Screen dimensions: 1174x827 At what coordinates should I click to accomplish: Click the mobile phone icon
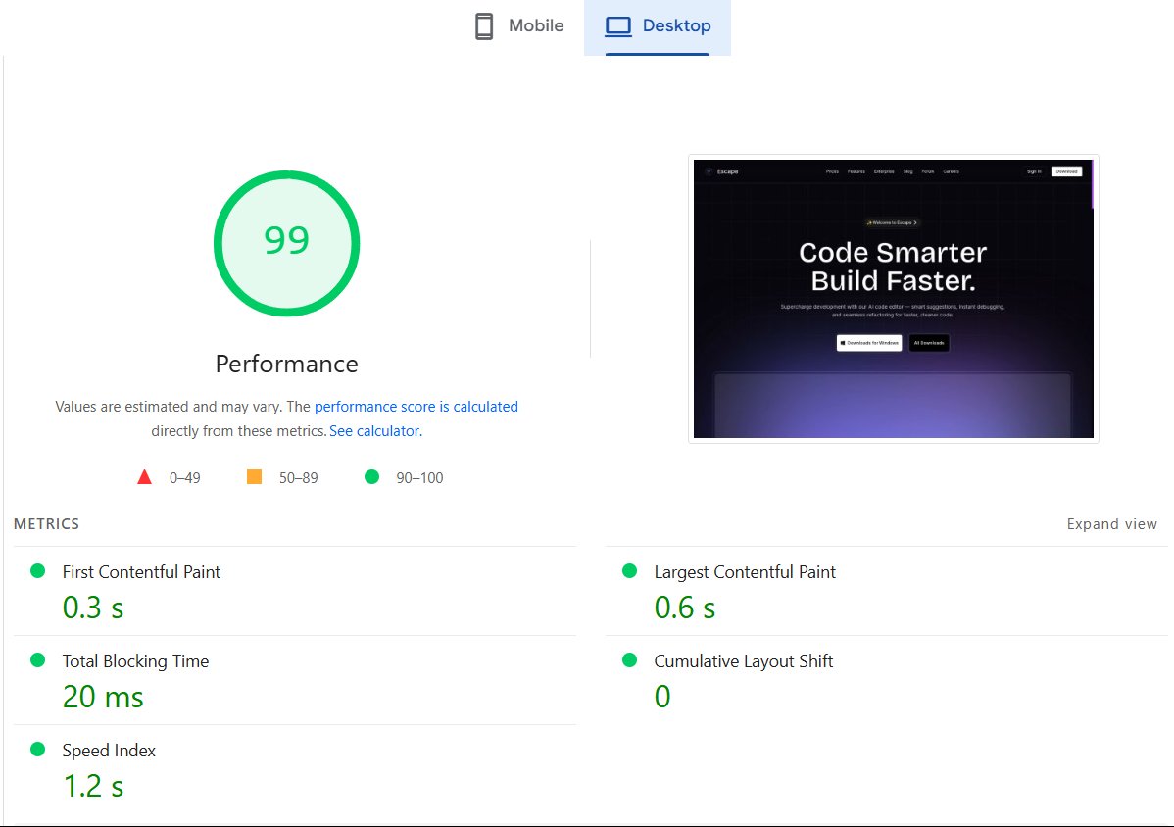(x=484, y=26)
